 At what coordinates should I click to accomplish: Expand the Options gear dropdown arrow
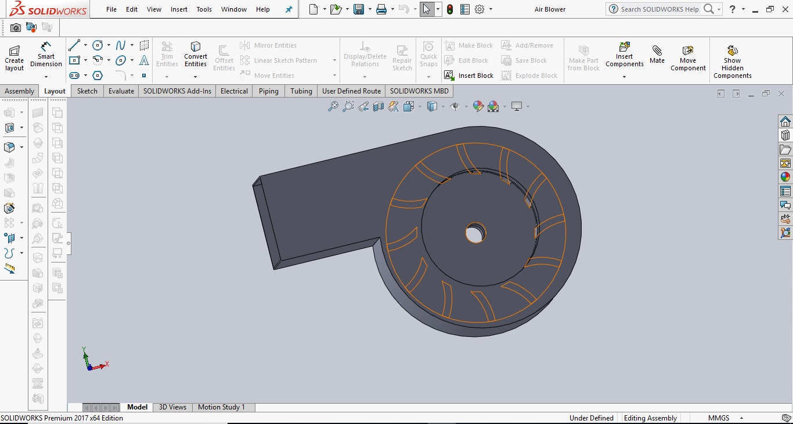pos(491,9)
